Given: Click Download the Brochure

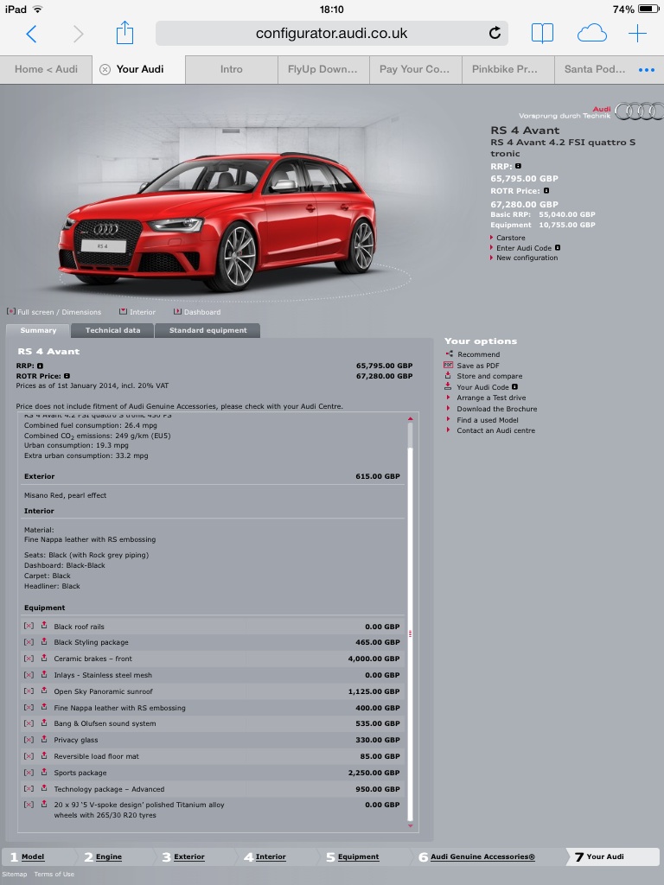Looking at the screenshot, I should [497, 409].
